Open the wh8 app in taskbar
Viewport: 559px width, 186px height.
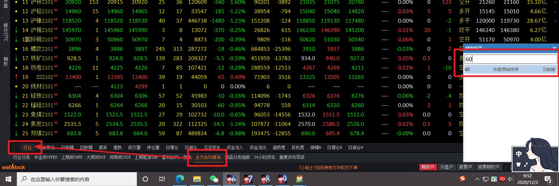point(265,179)
